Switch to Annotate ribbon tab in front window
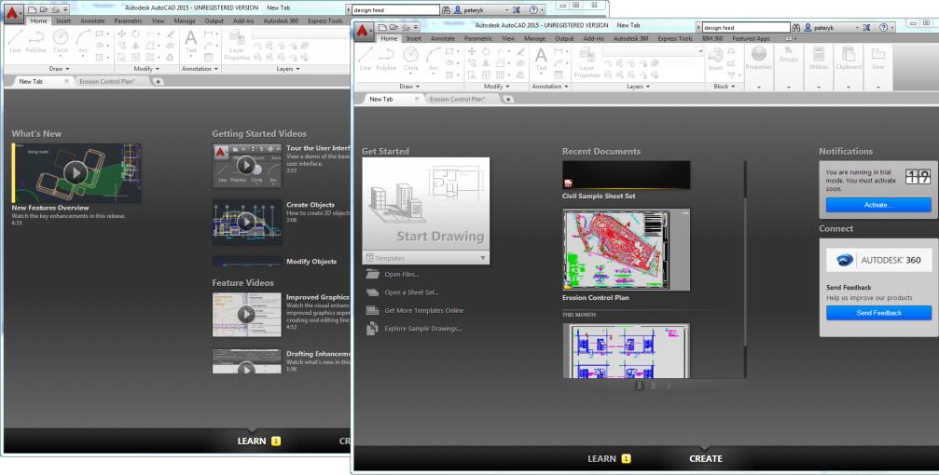 pos(443,38)
